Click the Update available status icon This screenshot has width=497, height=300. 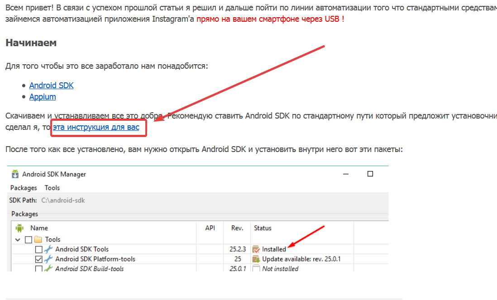tap(256, 259)
